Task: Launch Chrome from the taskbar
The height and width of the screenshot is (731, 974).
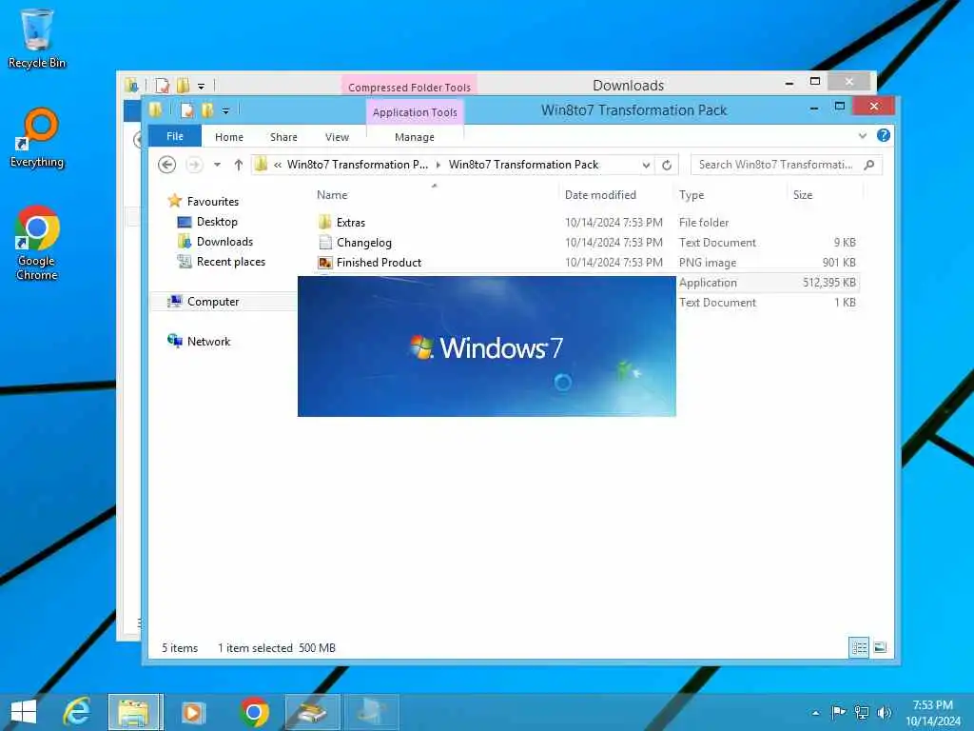Action: [x=254, y=712]
